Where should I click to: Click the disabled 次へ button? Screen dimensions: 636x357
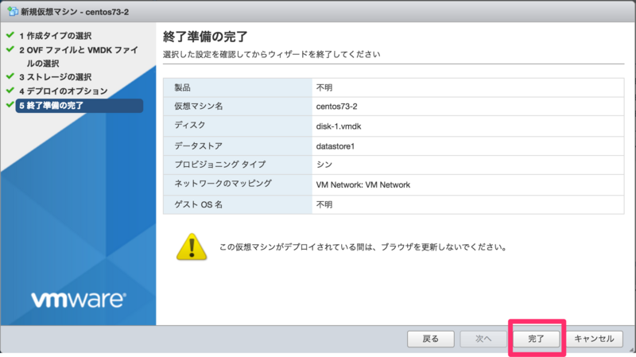point(483,339)
